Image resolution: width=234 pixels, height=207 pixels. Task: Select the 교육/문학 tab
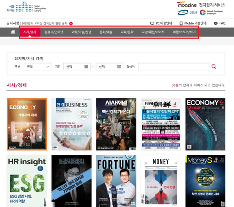click(127, 32)
